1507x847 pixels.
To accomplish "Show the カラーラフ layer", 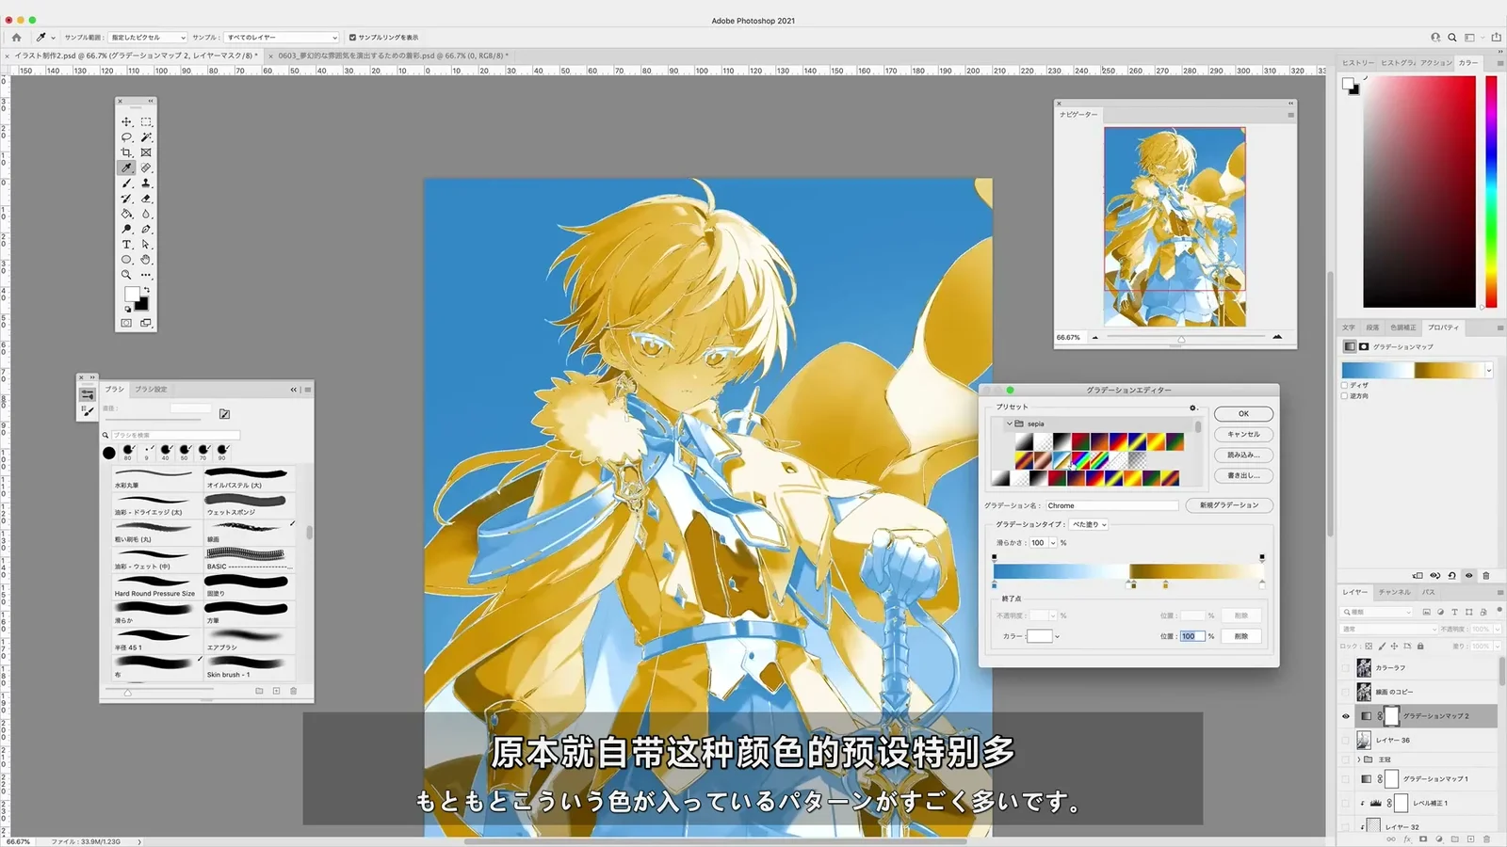I will tap(1346, 668).
